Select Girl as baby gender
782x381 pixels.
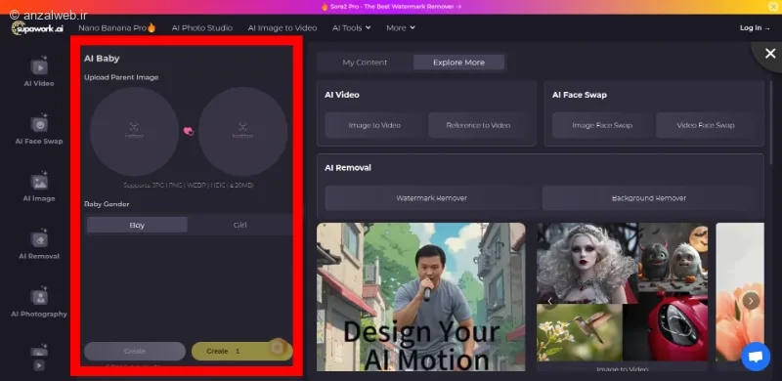tap(239, 225)
